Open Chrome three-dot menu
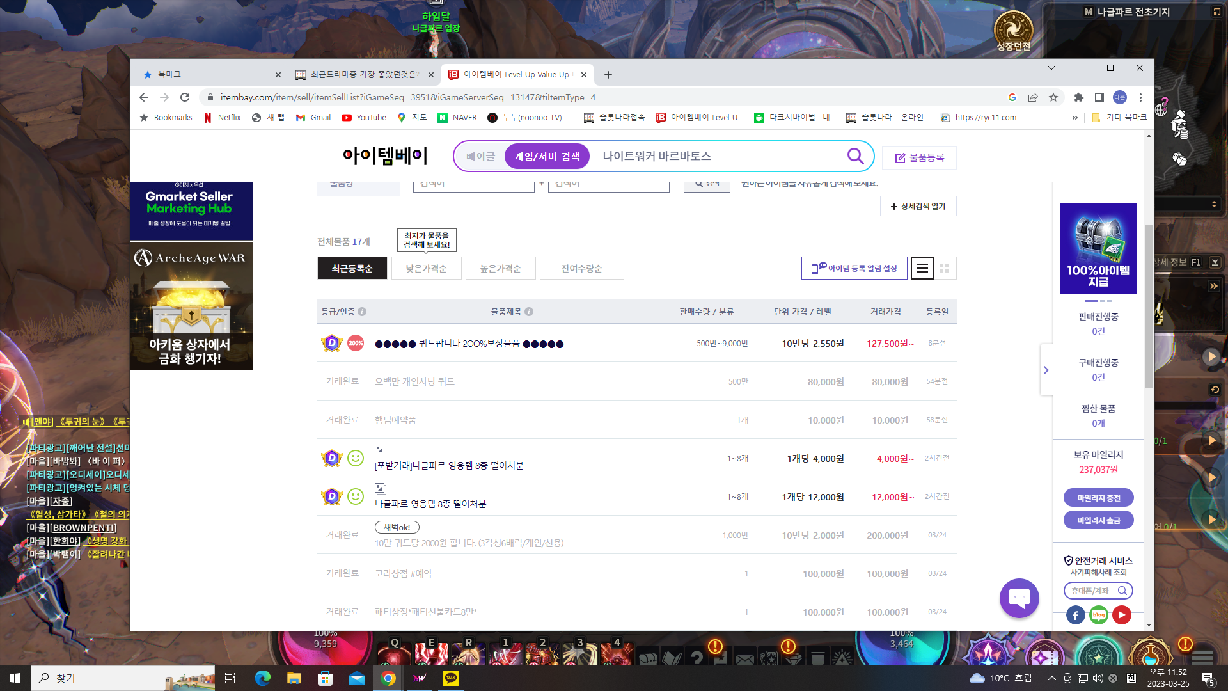Viewport: 1228px width, 691px height. [x=1140, y=97]
